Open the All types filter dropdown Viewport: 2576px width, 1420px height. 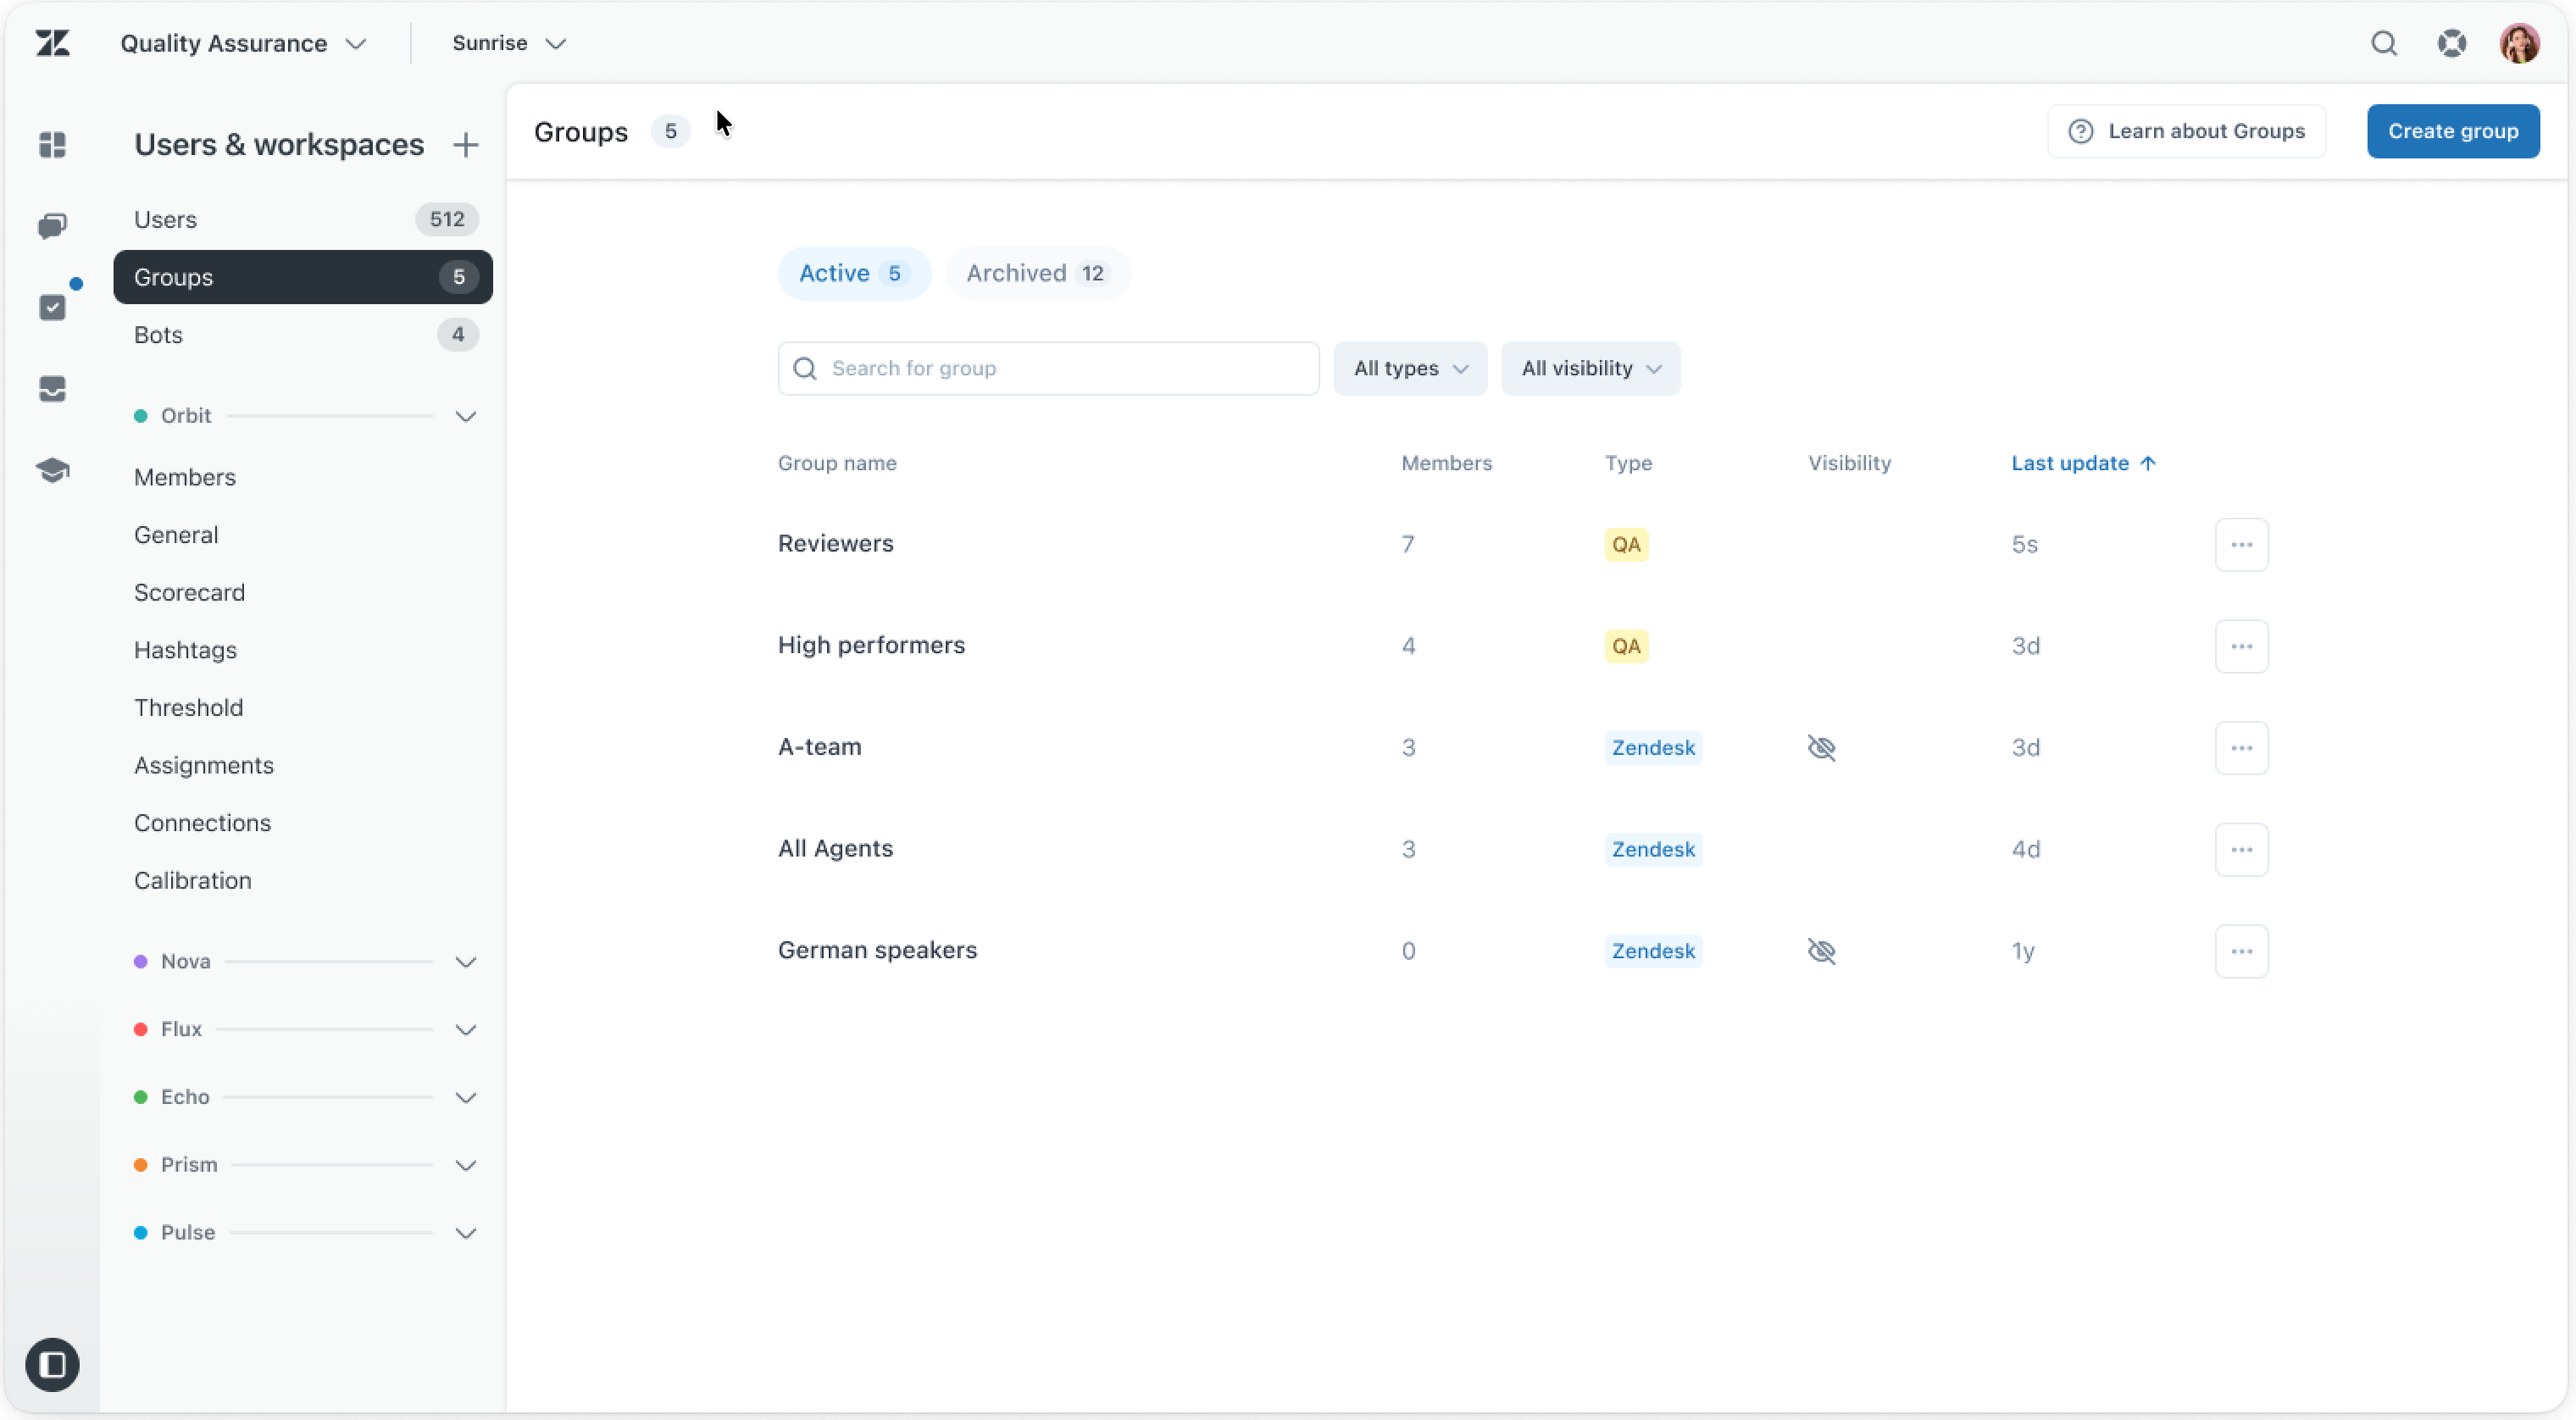(x=1410, y=368)
